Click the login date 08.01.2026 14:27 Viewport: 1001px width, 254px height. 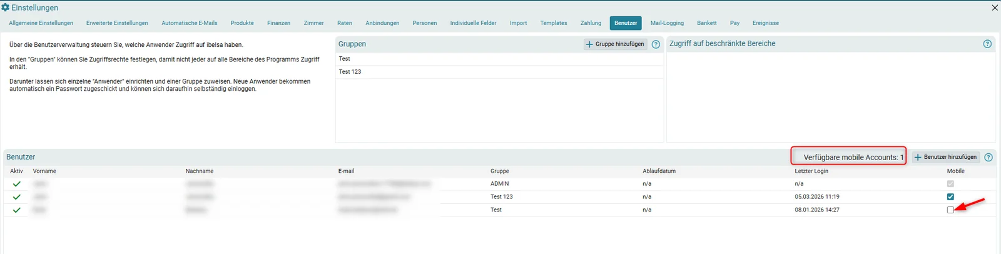pos(817,210)
